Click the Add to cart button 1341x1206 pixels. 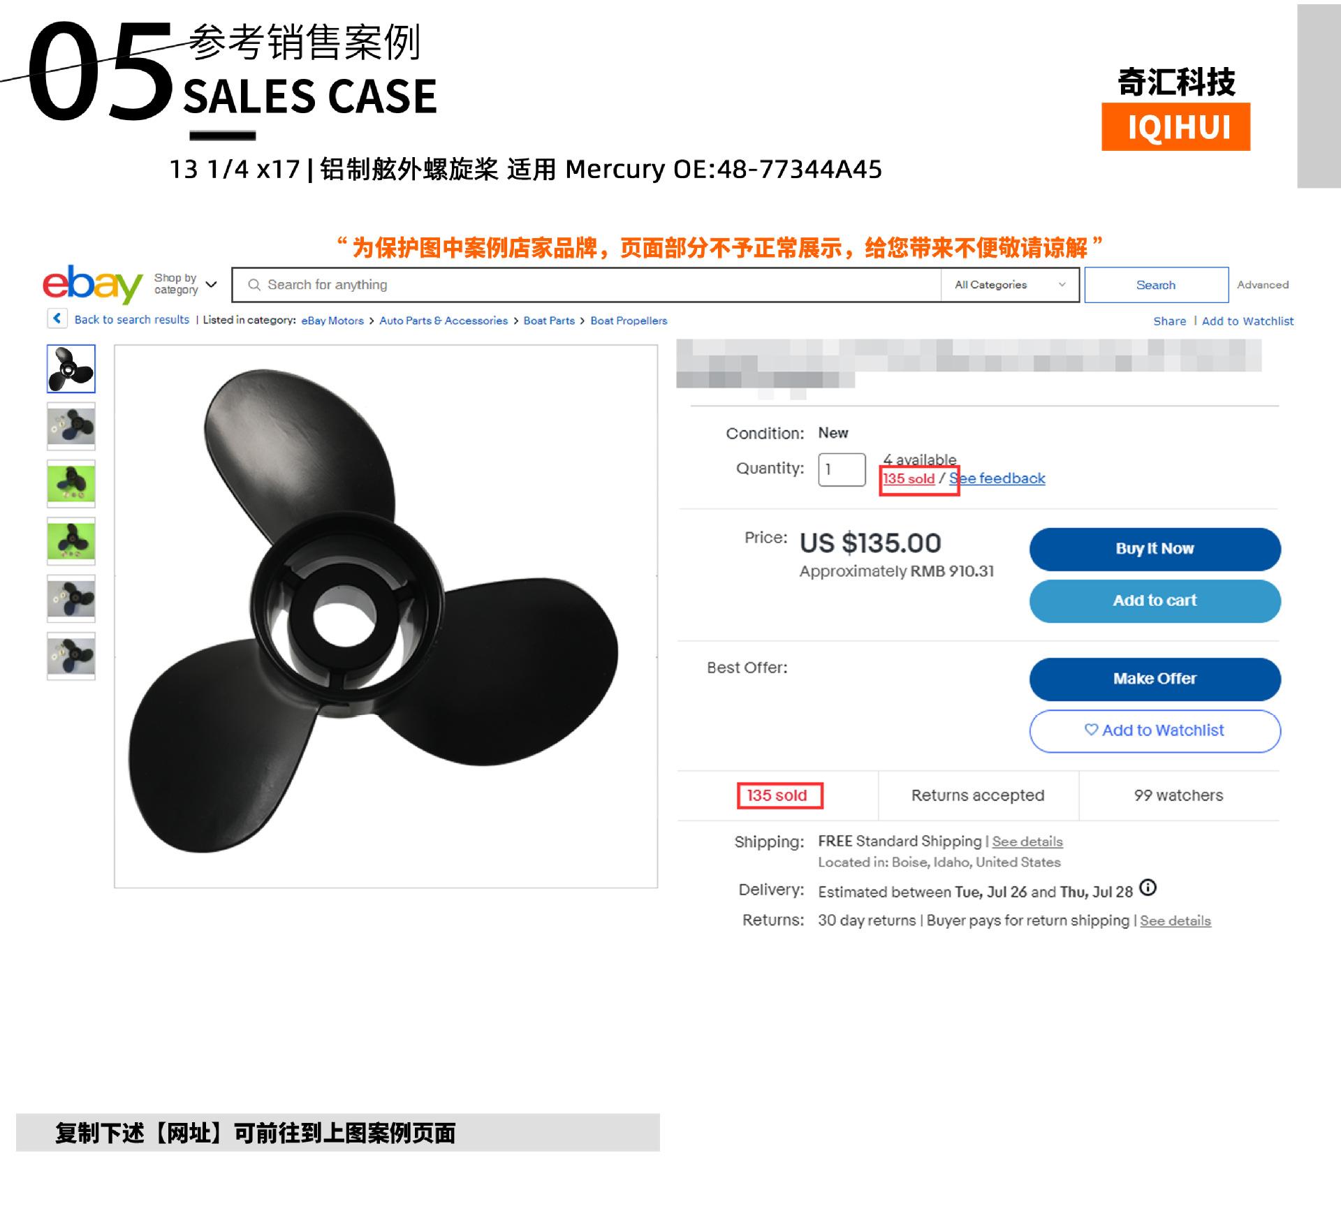pyautogui.click(x=1155, y=601)
